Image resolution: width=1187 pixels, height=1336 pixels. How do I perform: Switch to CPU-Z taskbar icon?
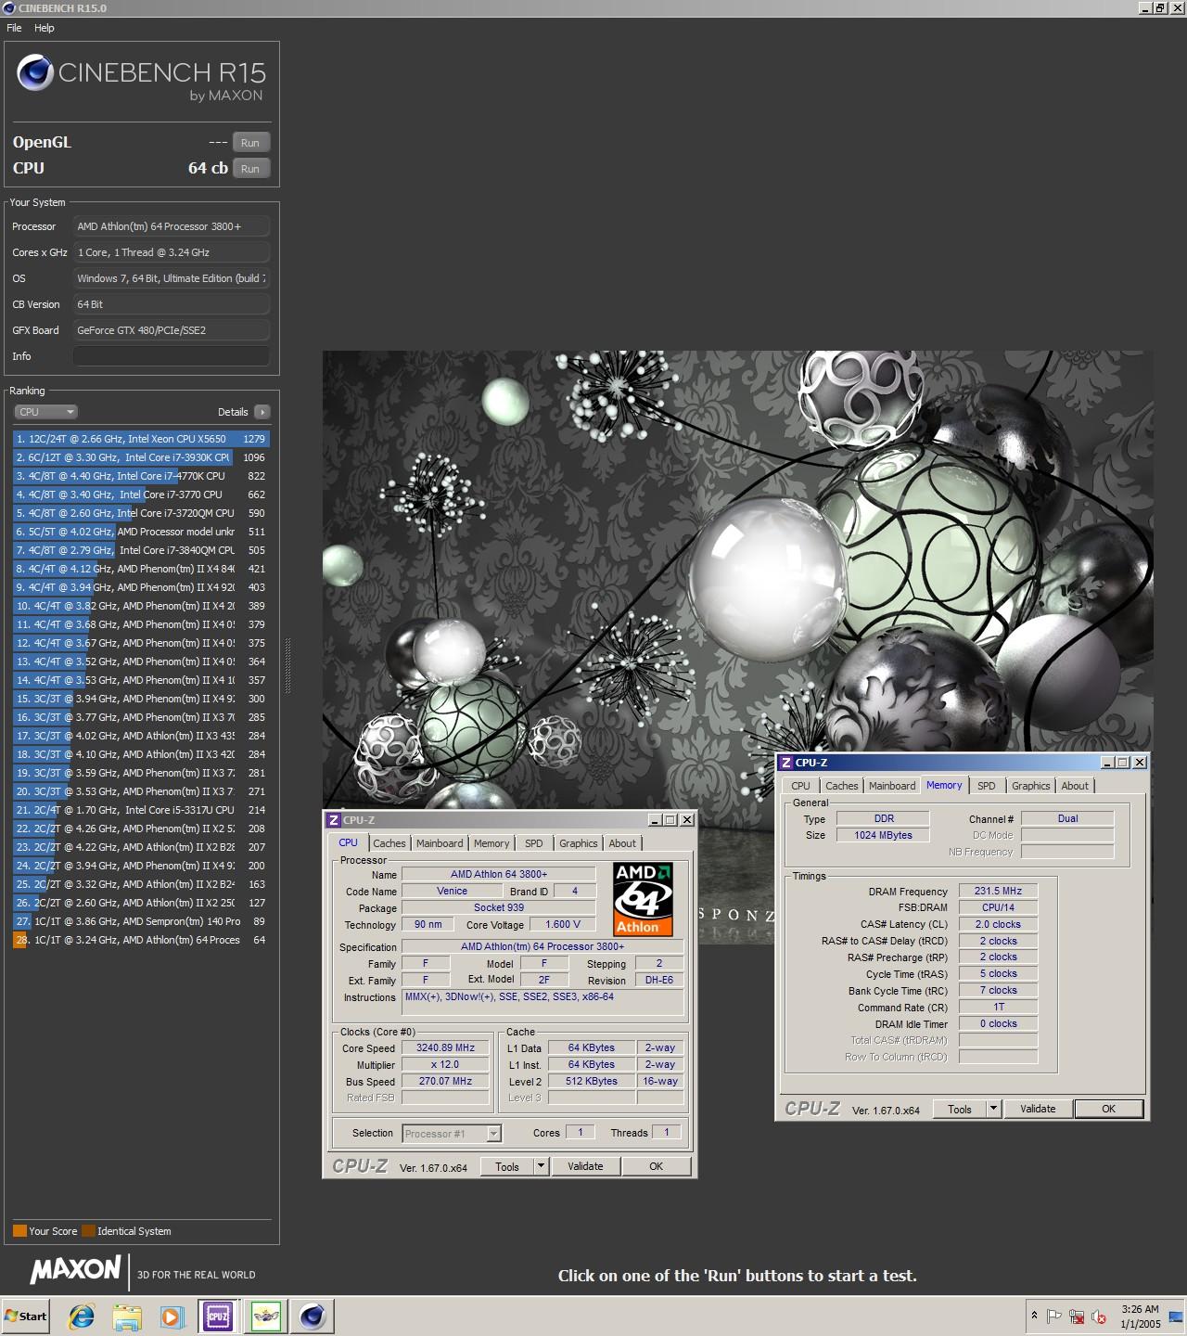click(217, 1316)
